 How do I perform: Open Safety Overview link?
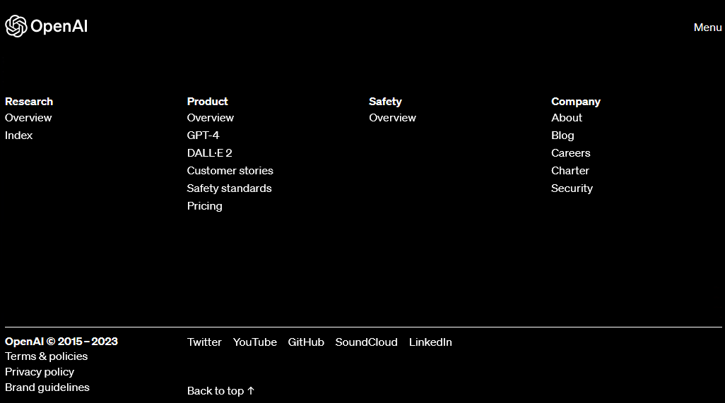coord(393,118)
